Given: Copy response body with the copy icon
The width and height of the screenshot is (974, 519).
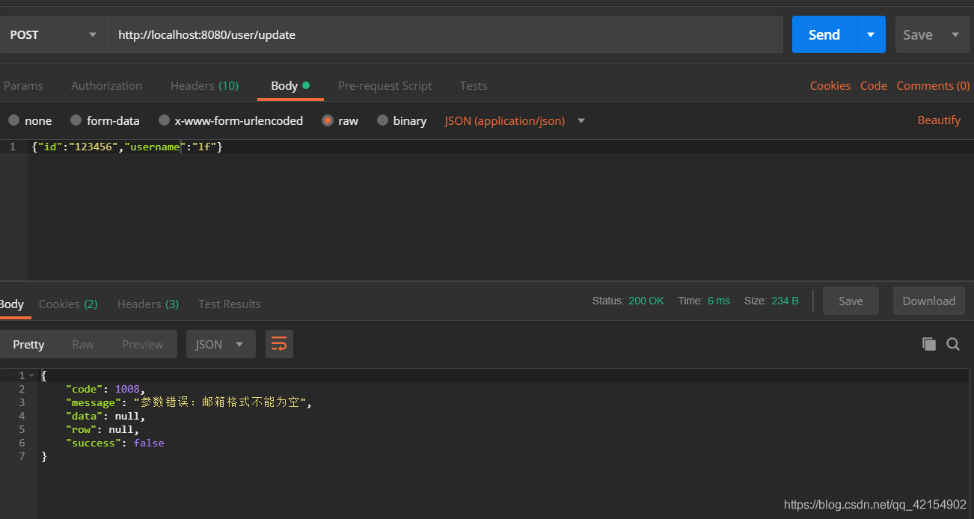Looking at the screenshot, I should [x=929, y=344].
